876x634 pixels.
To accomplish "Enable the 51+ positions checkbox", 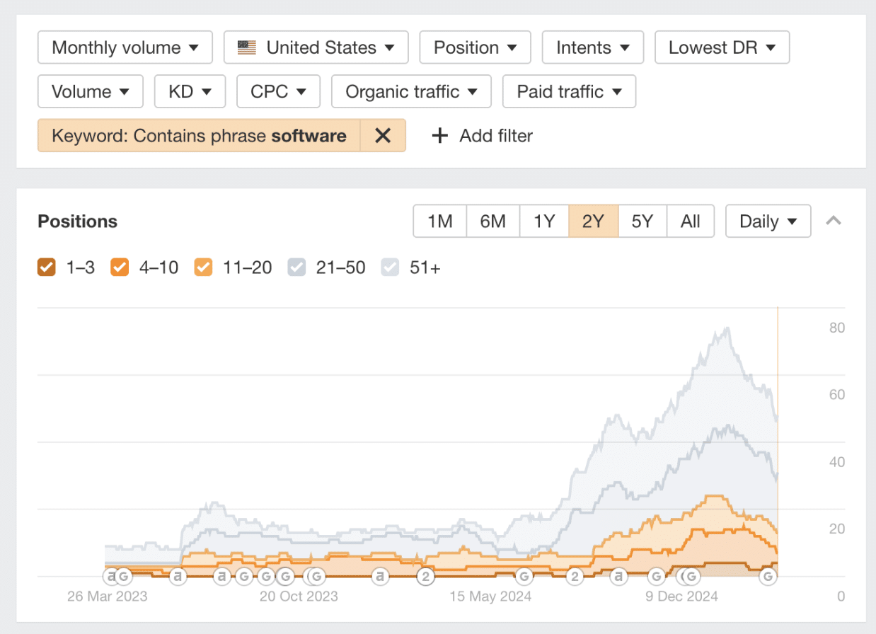I will [391, 268].
